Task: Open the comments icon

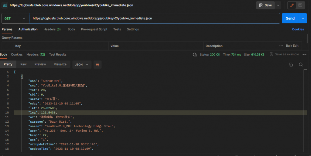Action: [300, 5]
